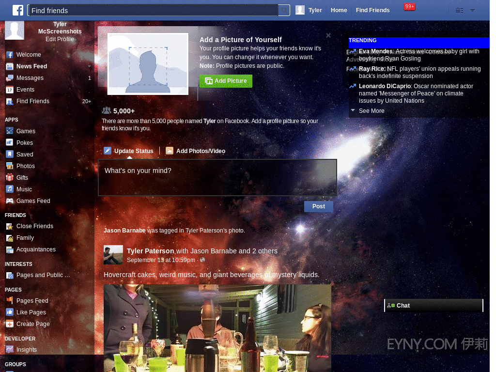This screenshot has width=496, height=372.
Task: Open the Eva Mendes trending story
Action: (x=419, y=55)
